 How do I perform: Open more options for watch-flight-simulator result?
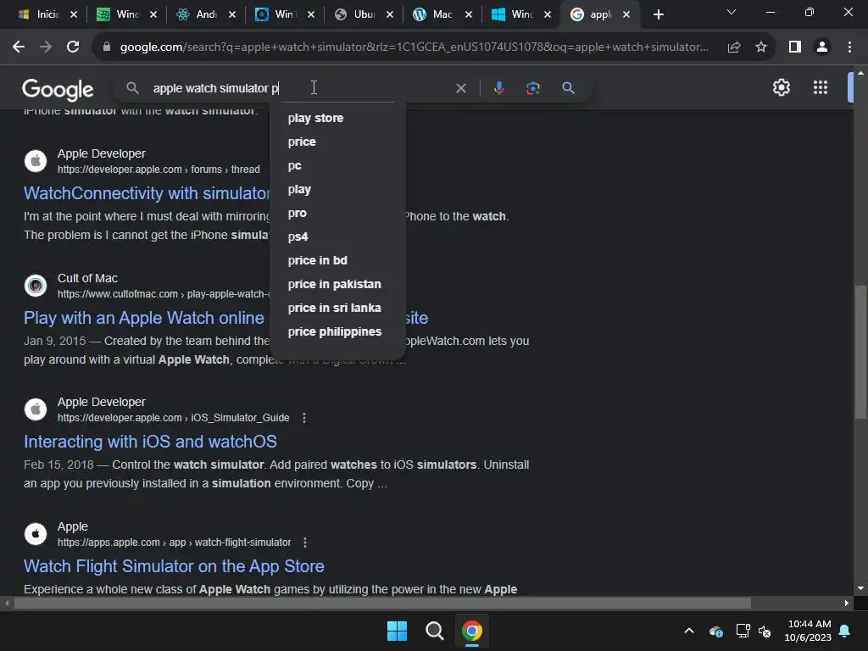pyautogui.click(x=305, y=542)
